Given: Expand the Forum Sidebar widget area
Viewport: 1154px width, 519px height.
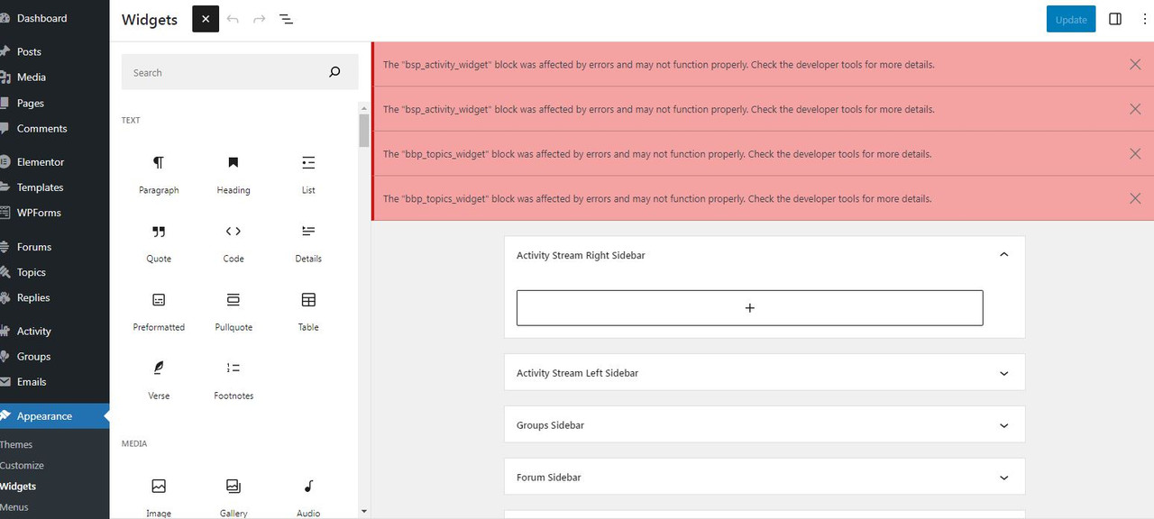Looking at the screenshot, I should (x=1003, y=478).
